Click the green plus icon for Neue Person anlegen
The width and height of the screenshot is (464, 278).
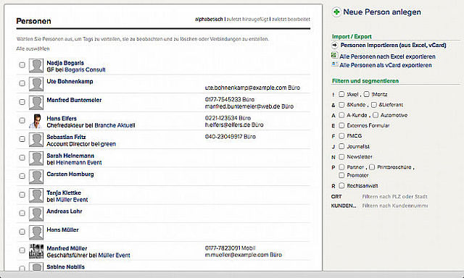tap(336, 12)
